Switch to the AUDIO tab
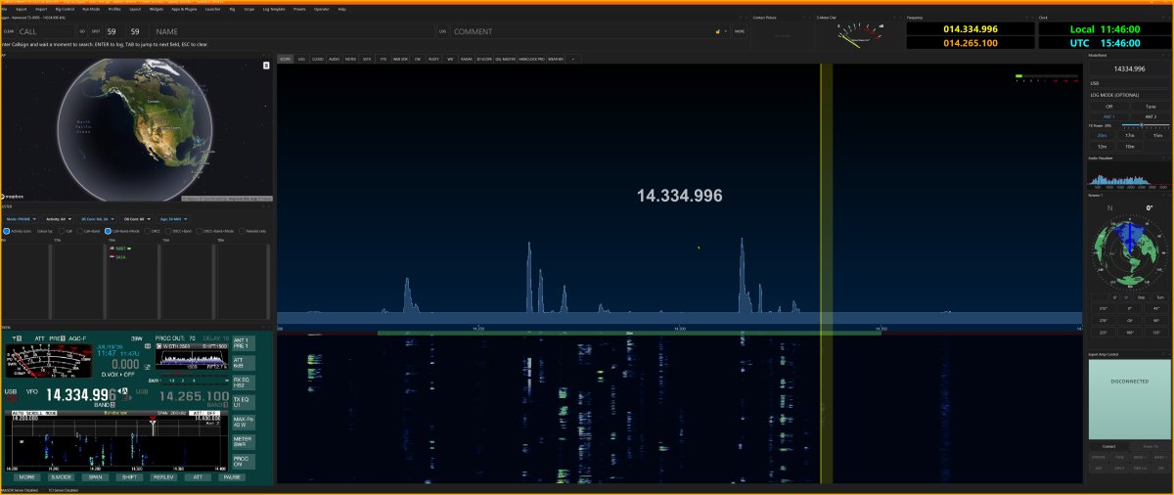The height and width of the screenshot is (495, 1174). [335, 59]
